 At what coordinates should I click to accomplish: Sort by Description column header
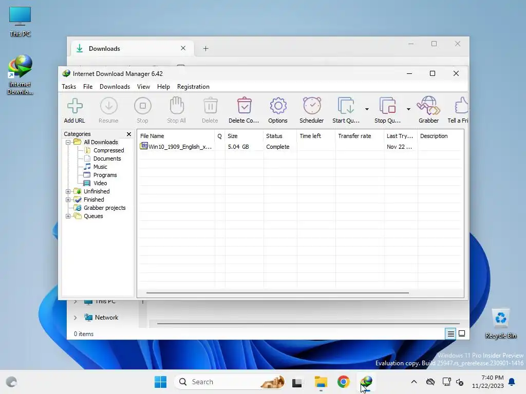(x=440, y=136)
